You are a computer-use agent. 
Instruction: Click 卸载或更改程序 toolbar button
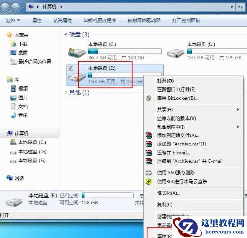[x=100, y=21]
